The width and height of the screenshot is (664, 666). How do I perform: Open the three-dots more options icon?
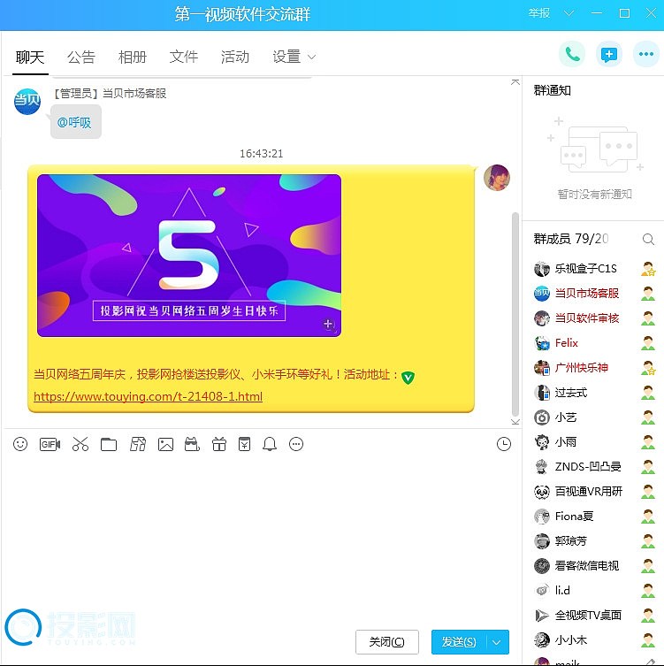point(646,54)
